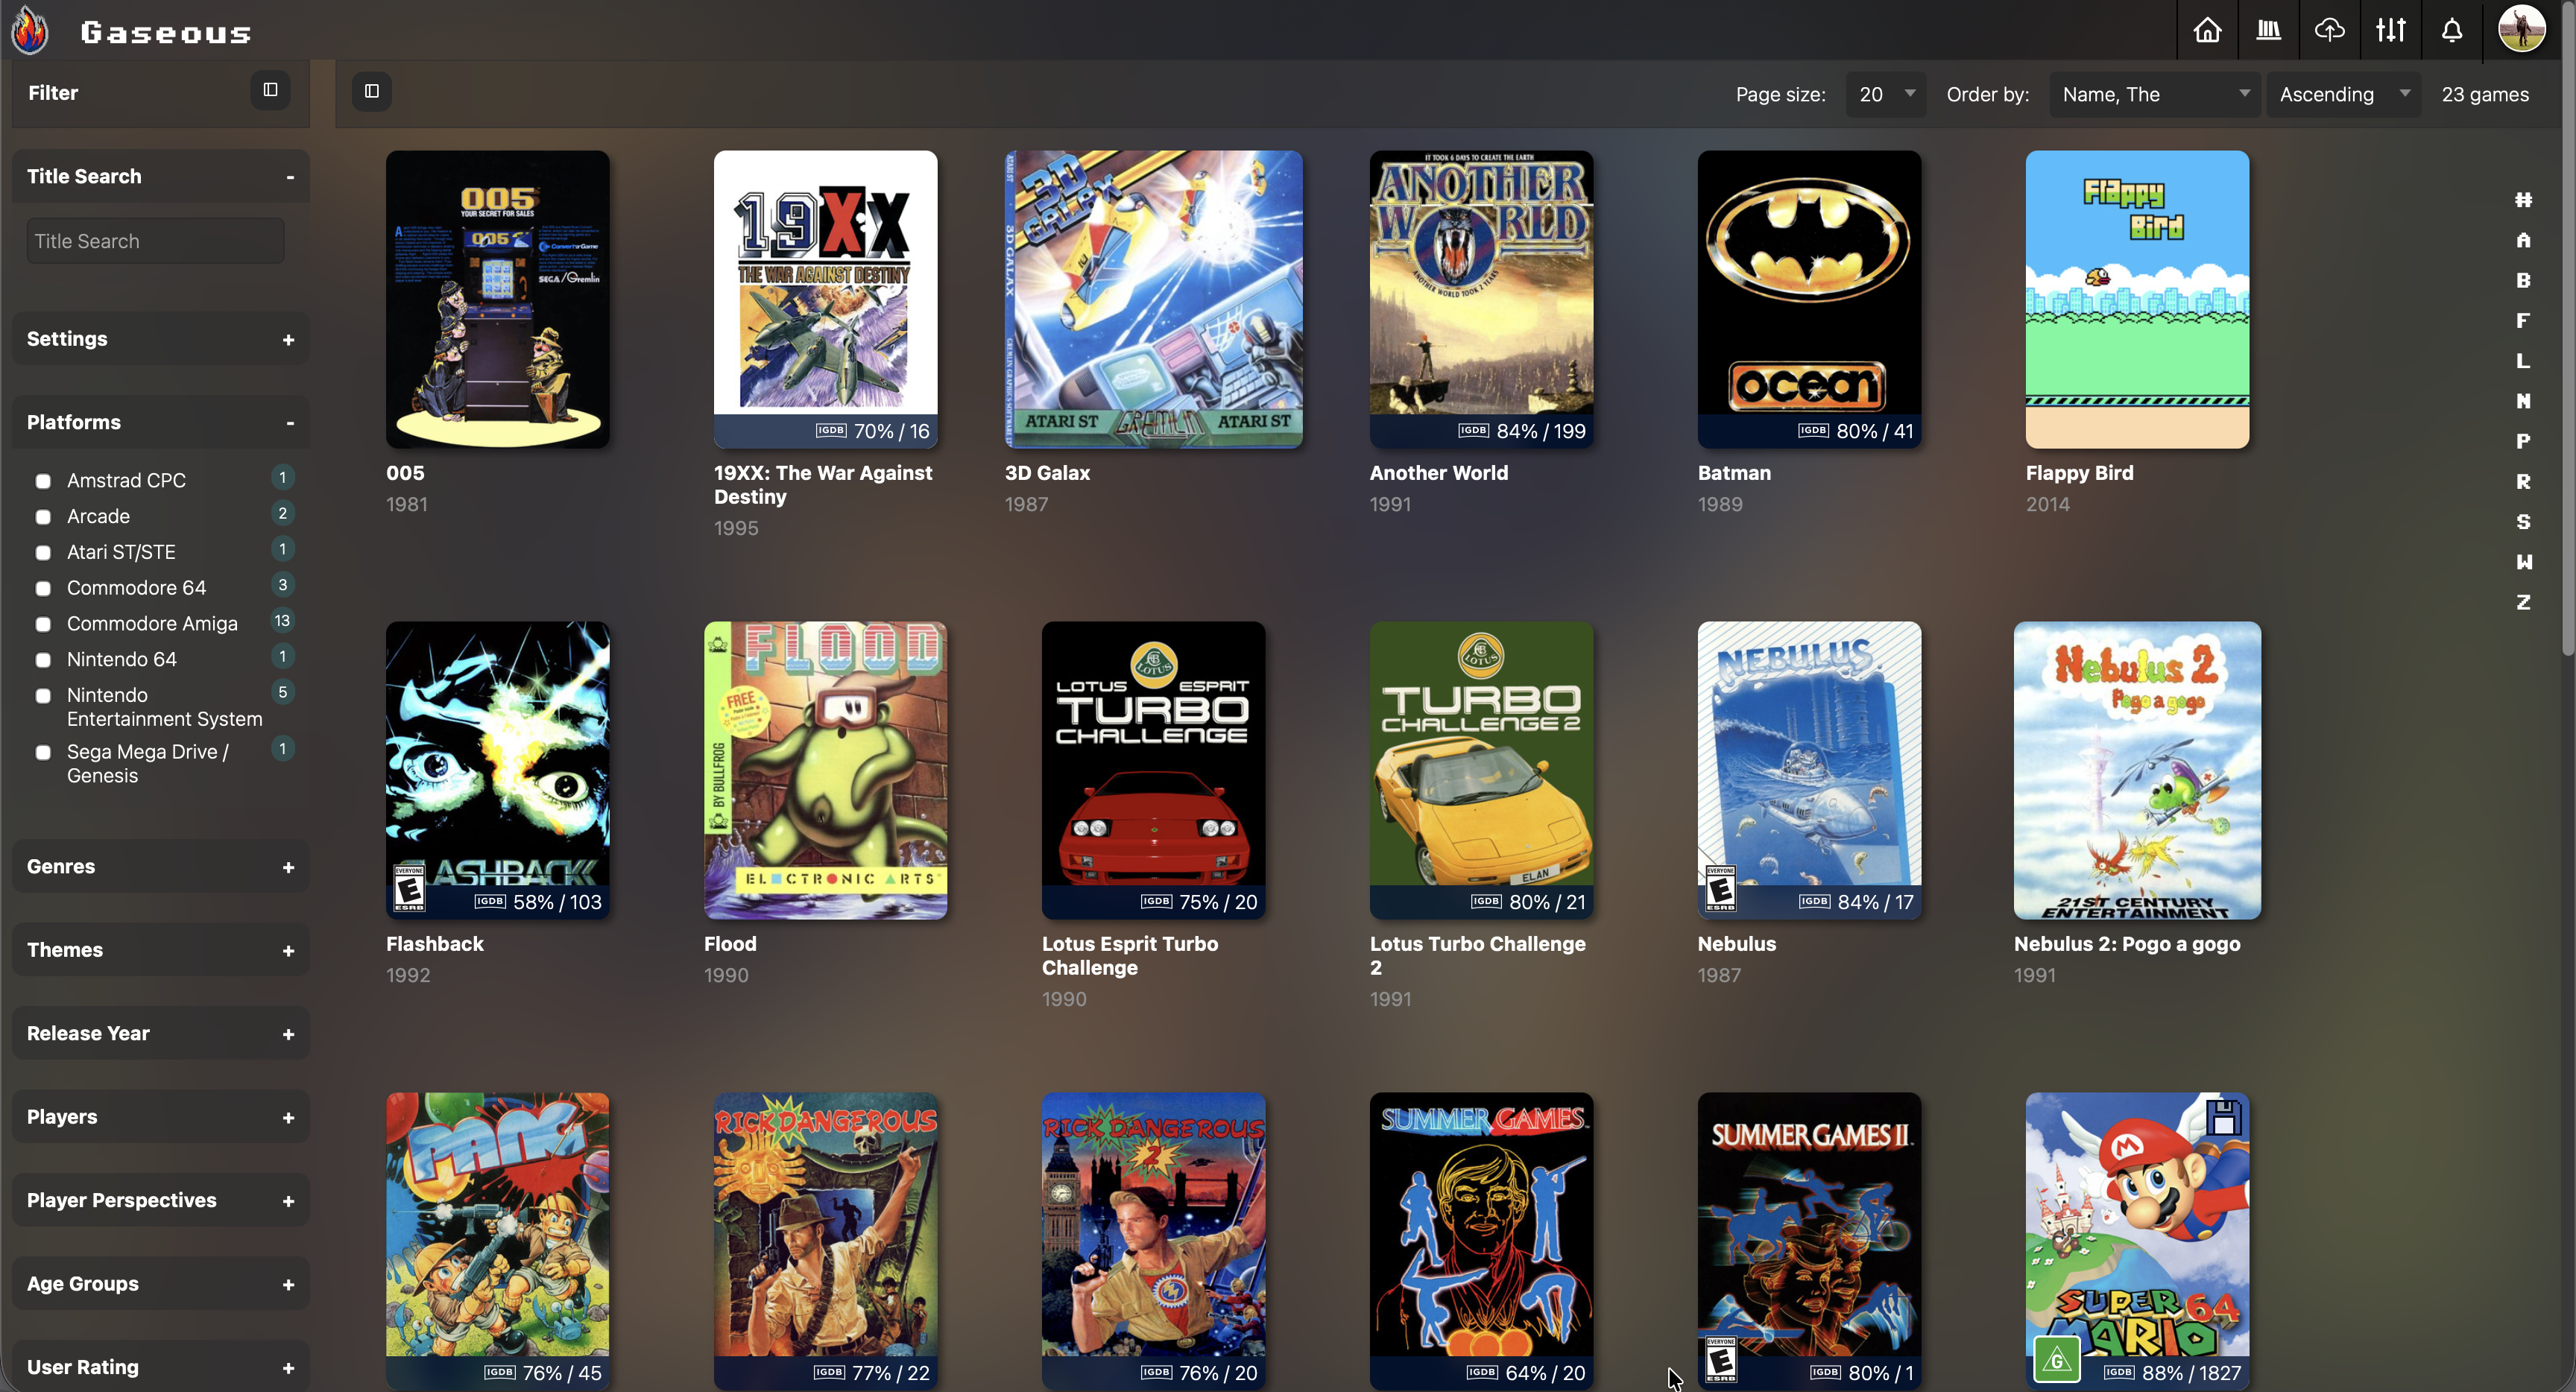Viewport: 2576px width, 1392px height.
Task: Jump to letter L in alphabet index
Action: (2523, 361)
